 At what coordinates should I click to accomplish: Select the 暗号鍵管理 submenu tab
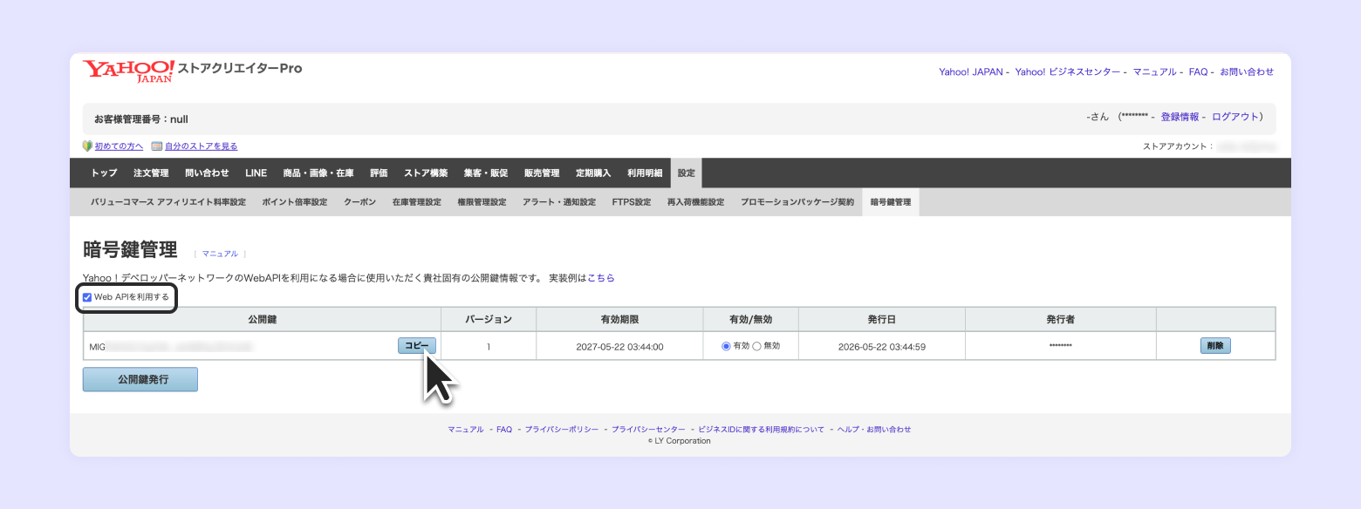(890, 202)
